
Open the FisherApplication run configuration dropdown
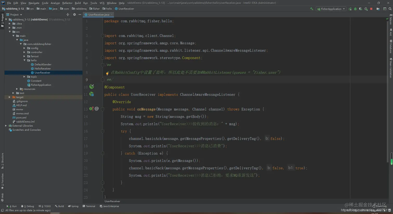[x=331, y=9]
